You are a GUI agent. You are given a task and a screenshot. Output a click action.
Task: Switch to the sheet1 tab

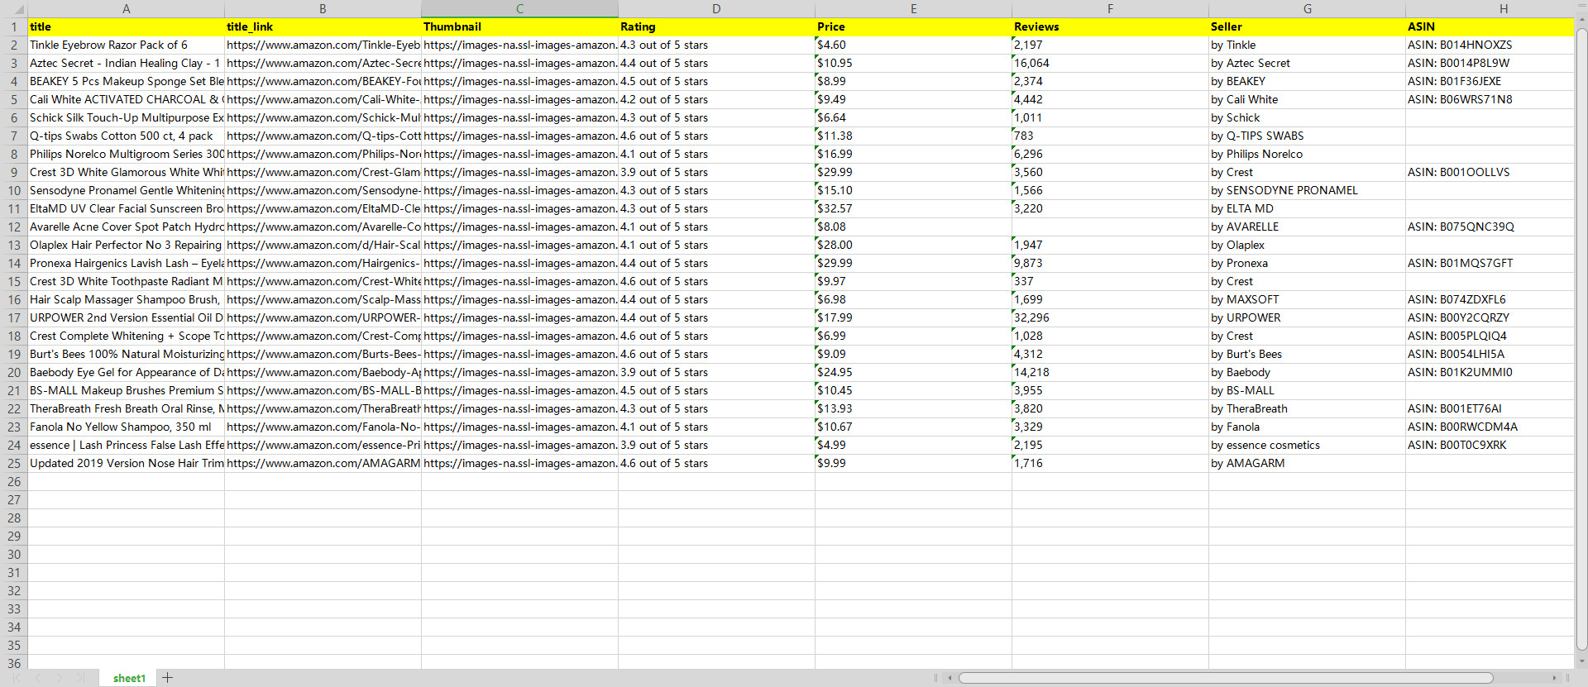click(x=129, y=678)
